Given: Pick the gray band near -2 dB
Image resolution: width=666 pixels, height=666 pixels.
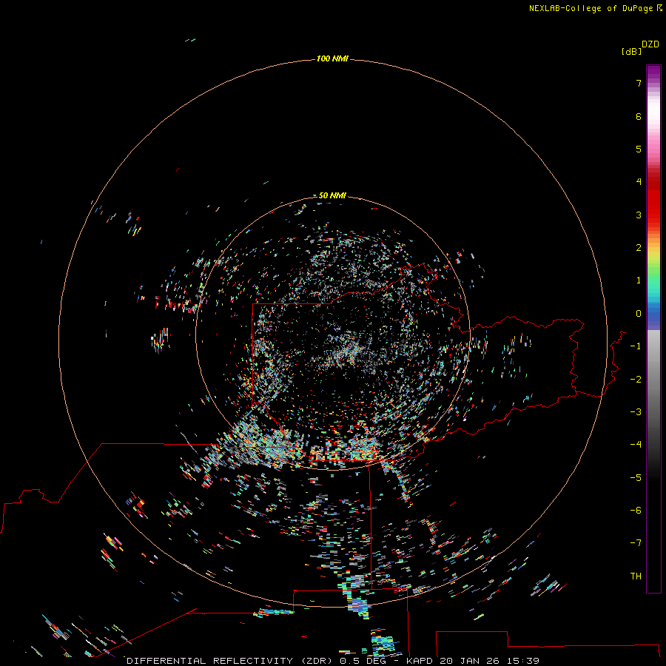Looking at the screenshot, I should 653,380.
